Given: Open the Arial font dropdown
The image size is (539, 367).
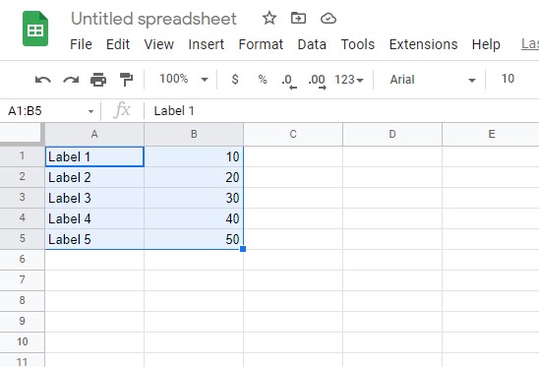Looking at the screenshot, I should pyautogui.click(x=433, y=80).
